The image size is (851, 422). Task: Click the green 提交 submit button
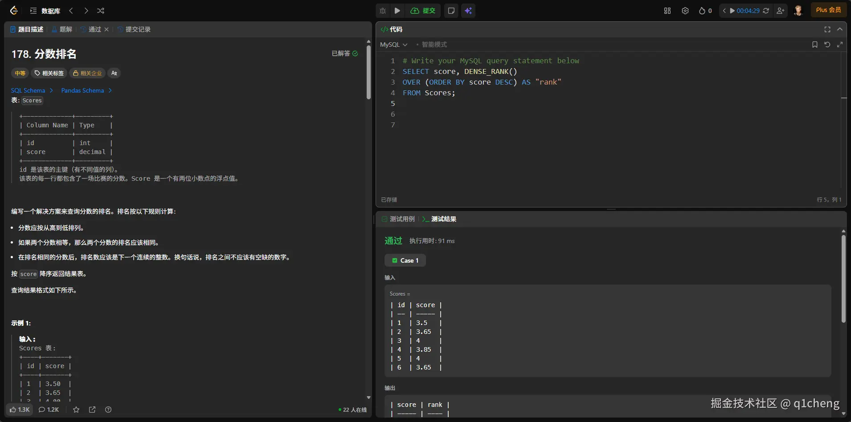point(423,11)
